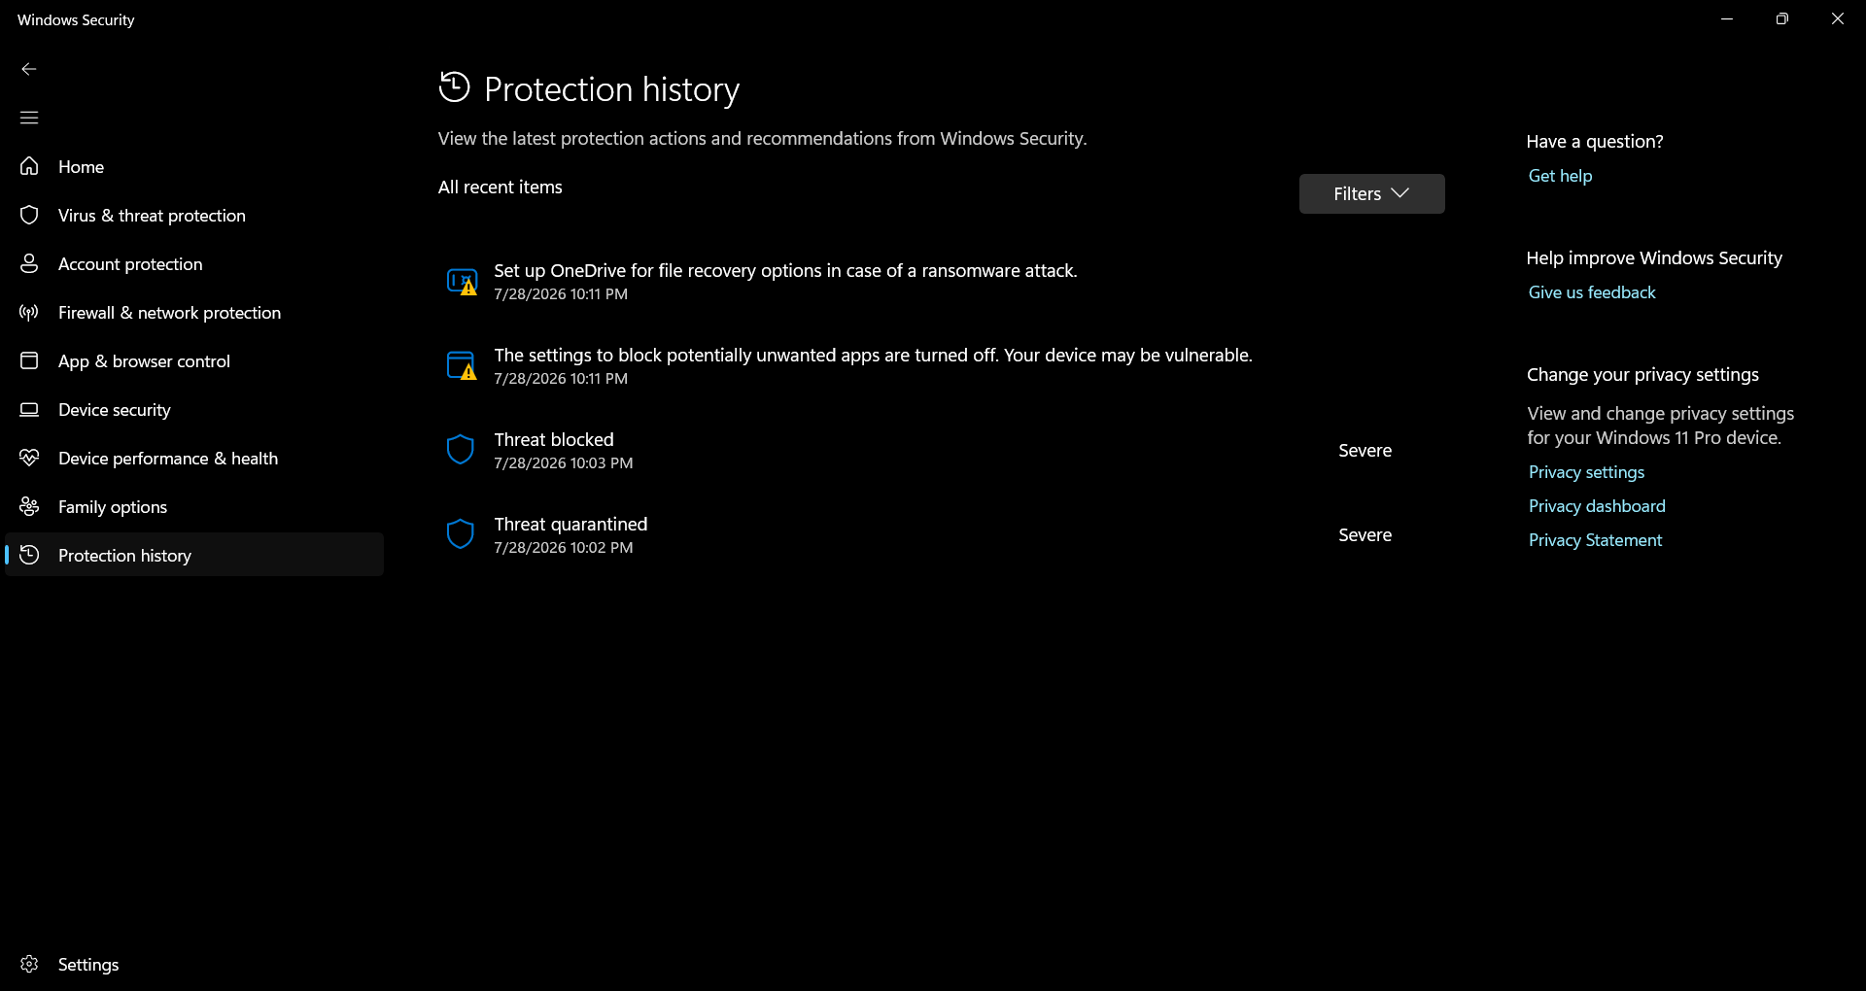Click the back arrow icon
Viewport: 1866px width, 991px height.
[x=29, y=69]
